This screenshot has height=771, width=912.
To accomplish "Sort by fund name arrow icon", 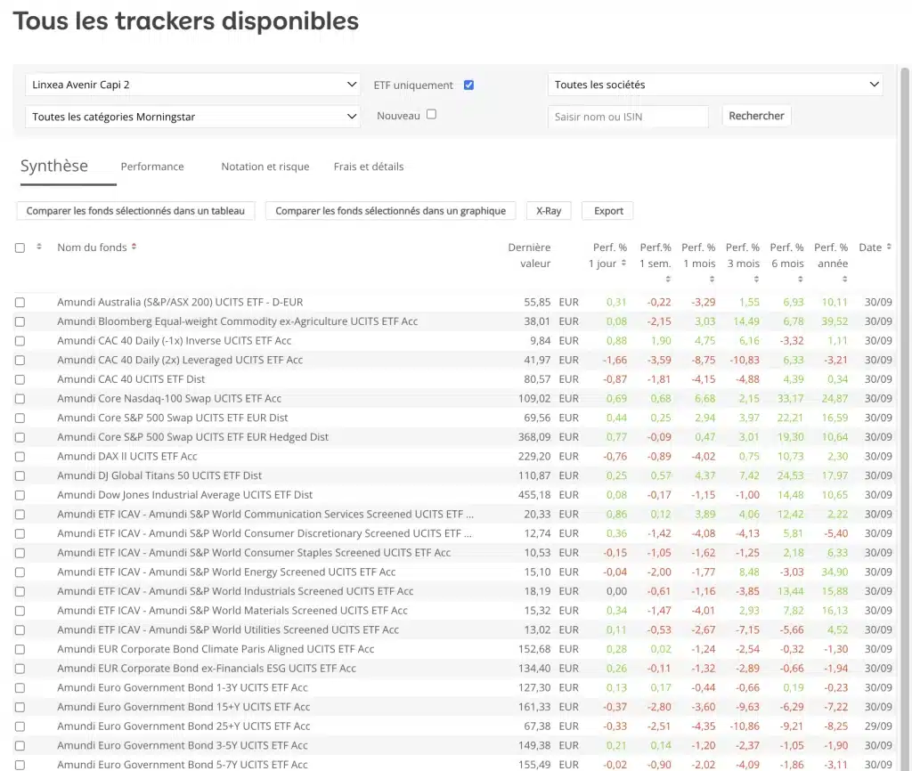I will (134, 247).
